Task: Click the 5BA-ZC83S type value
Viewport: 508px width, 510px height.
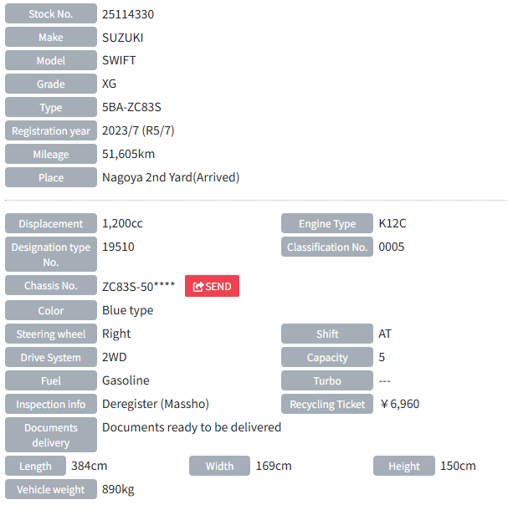Action: pos(131,108)
